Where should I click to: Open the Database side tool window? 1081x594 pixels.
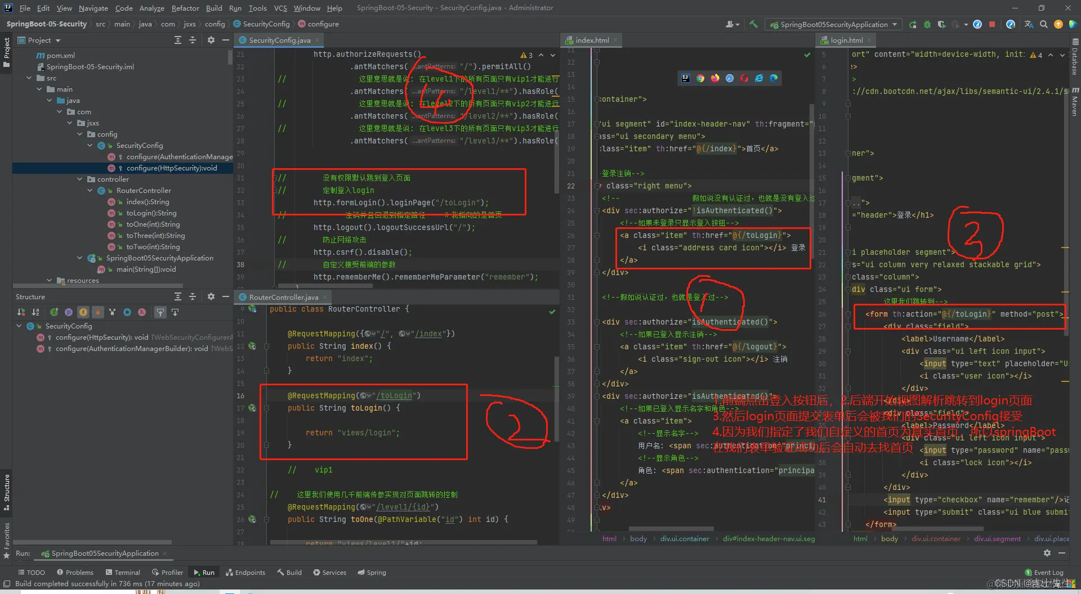1075,57
